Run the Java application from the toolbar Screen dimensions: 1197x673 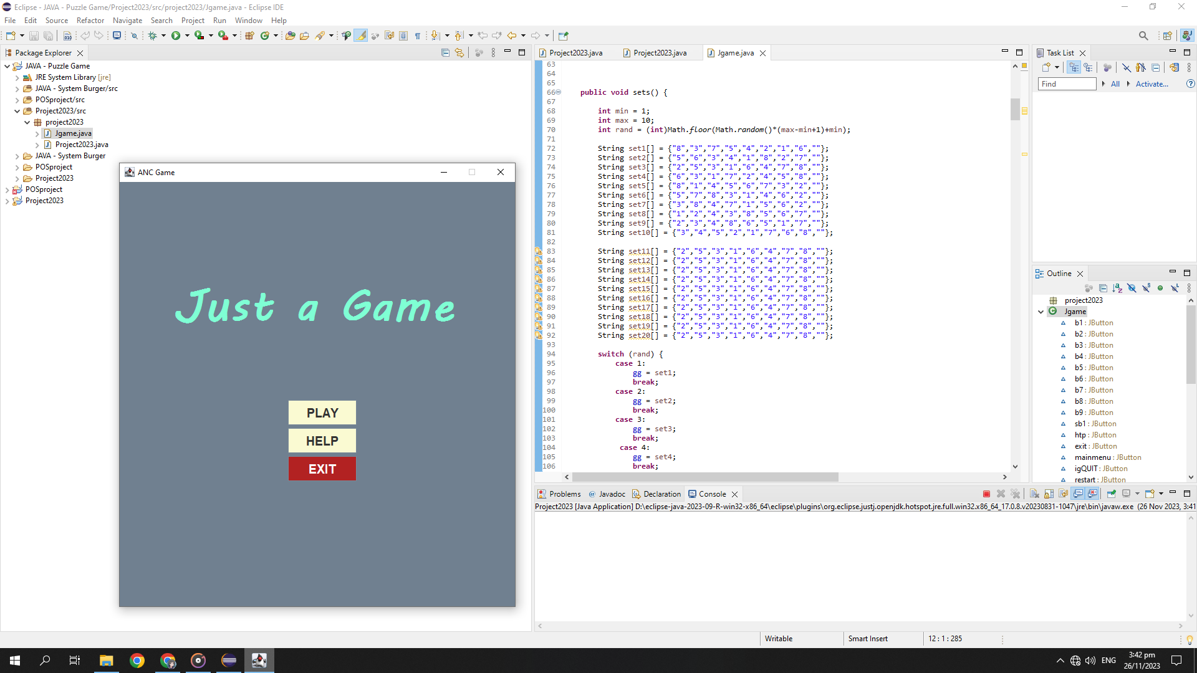pos(176,36)
